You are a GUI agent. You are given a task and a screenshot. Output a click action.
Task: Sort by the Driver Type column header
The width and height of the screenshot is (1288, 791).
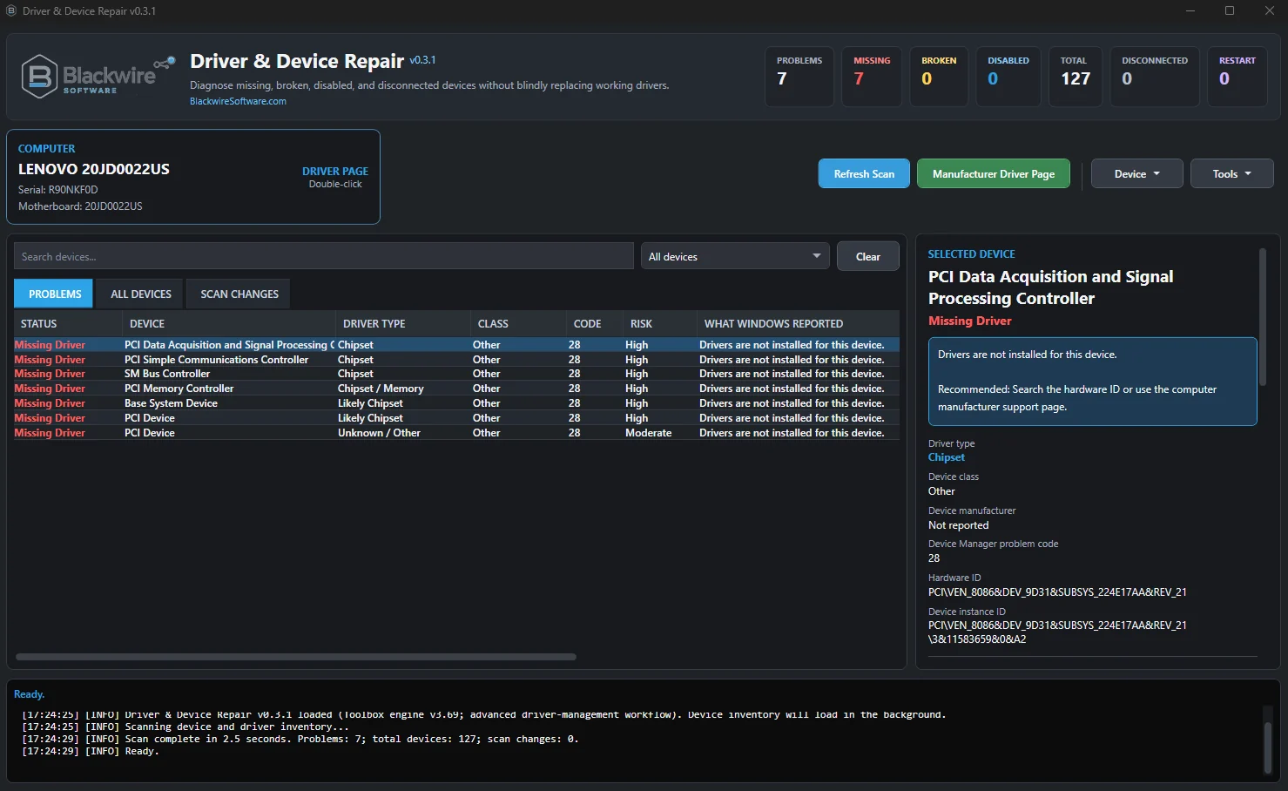click(x=403, y=323)
